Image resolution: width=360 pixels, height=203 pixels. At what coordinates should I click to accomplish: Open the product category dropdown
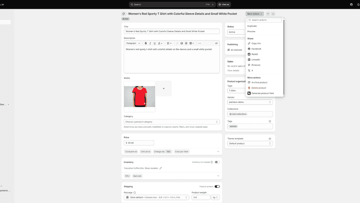pos(172,122)
